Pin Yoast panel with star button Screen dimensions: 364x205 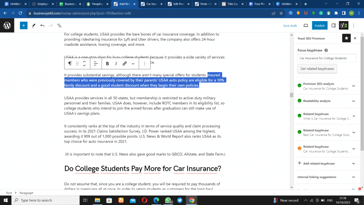coord(346,38)
